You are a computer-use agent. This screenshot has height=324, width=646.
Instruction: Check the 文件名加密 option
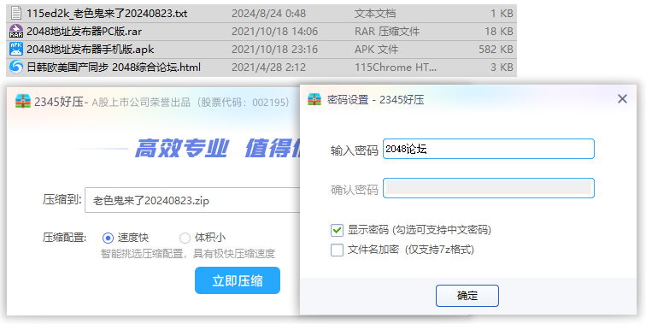337,250
